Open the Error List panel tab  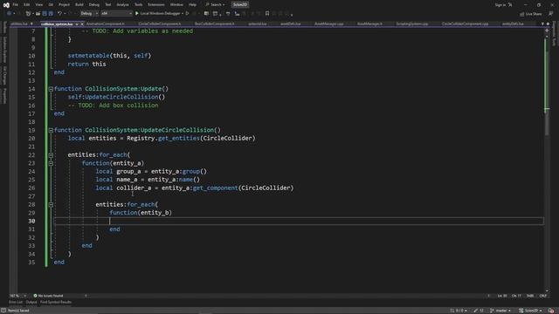click(x=16, y=302)
